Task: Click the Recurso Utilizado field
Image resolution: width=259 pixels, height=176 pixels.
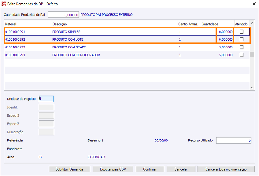Action: click(233, 140)
